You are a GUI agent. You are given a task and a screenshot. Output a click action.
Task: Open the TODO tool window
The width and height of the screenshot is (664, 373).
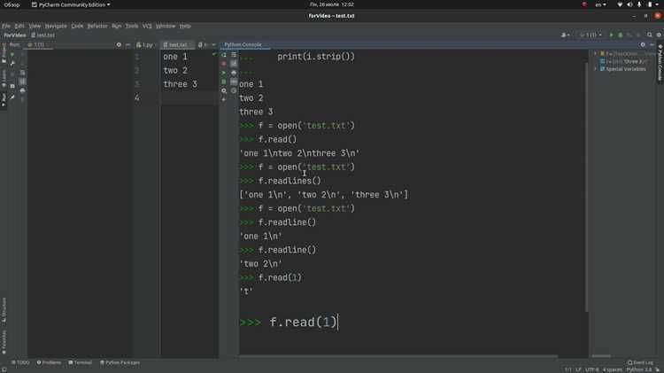tap(20, 362)
